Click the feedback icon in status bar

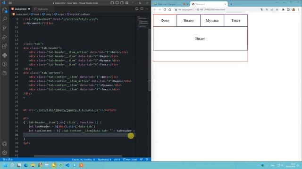pyautogui.click(x=142, y=160)
